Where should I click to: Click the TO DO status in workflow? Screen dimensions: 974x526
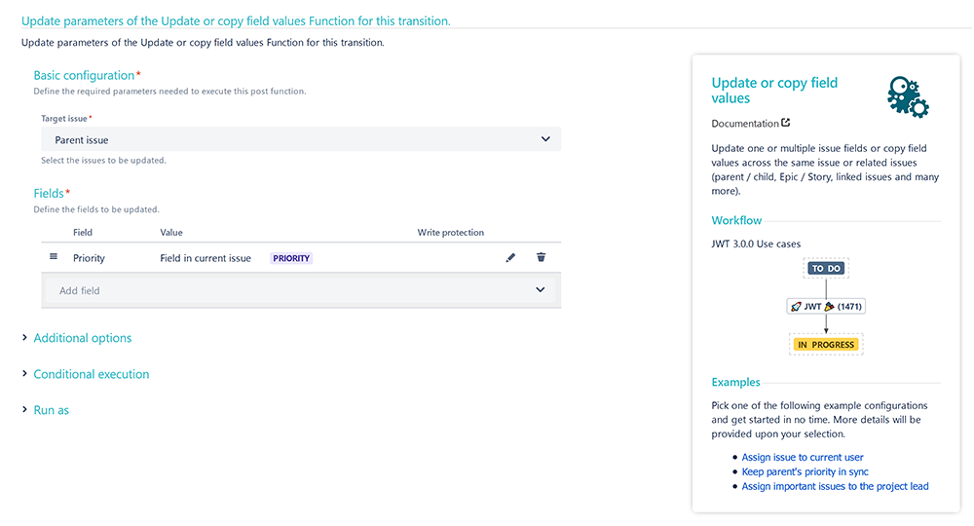click(x=826, y=268)
